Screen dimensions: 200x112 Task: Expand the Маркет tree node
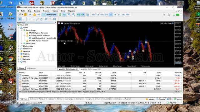[x=19, y=57]
